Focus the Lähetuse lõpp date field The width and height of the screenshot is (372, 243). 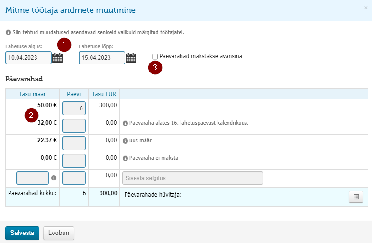(102, 58)
